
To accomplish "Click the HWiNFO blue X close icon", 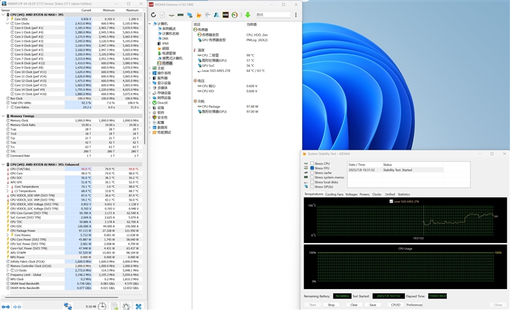I will click(138, 306).
